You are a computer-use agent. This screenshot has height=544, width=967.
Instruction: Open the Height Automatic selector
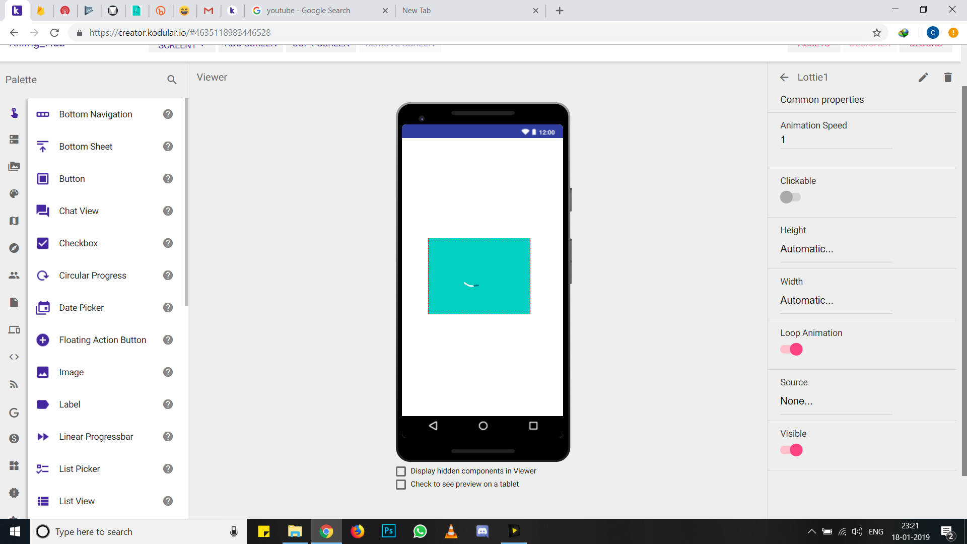[x=836, y=249]
